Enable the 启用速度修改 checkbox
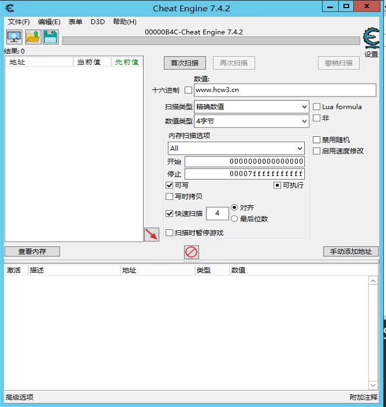The image size is (386, 407). click(x=317, y=151)
